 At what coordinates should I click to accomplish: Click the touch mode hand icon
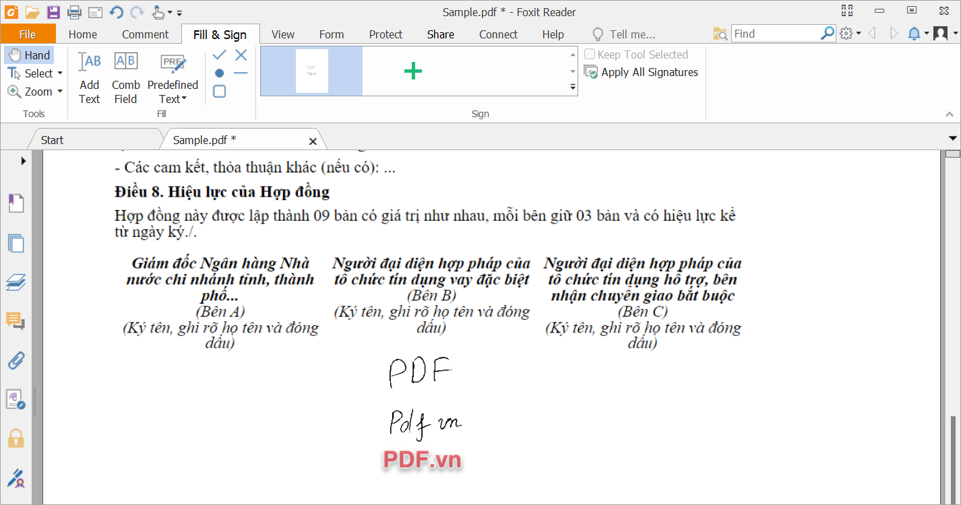tap(158, 11)
